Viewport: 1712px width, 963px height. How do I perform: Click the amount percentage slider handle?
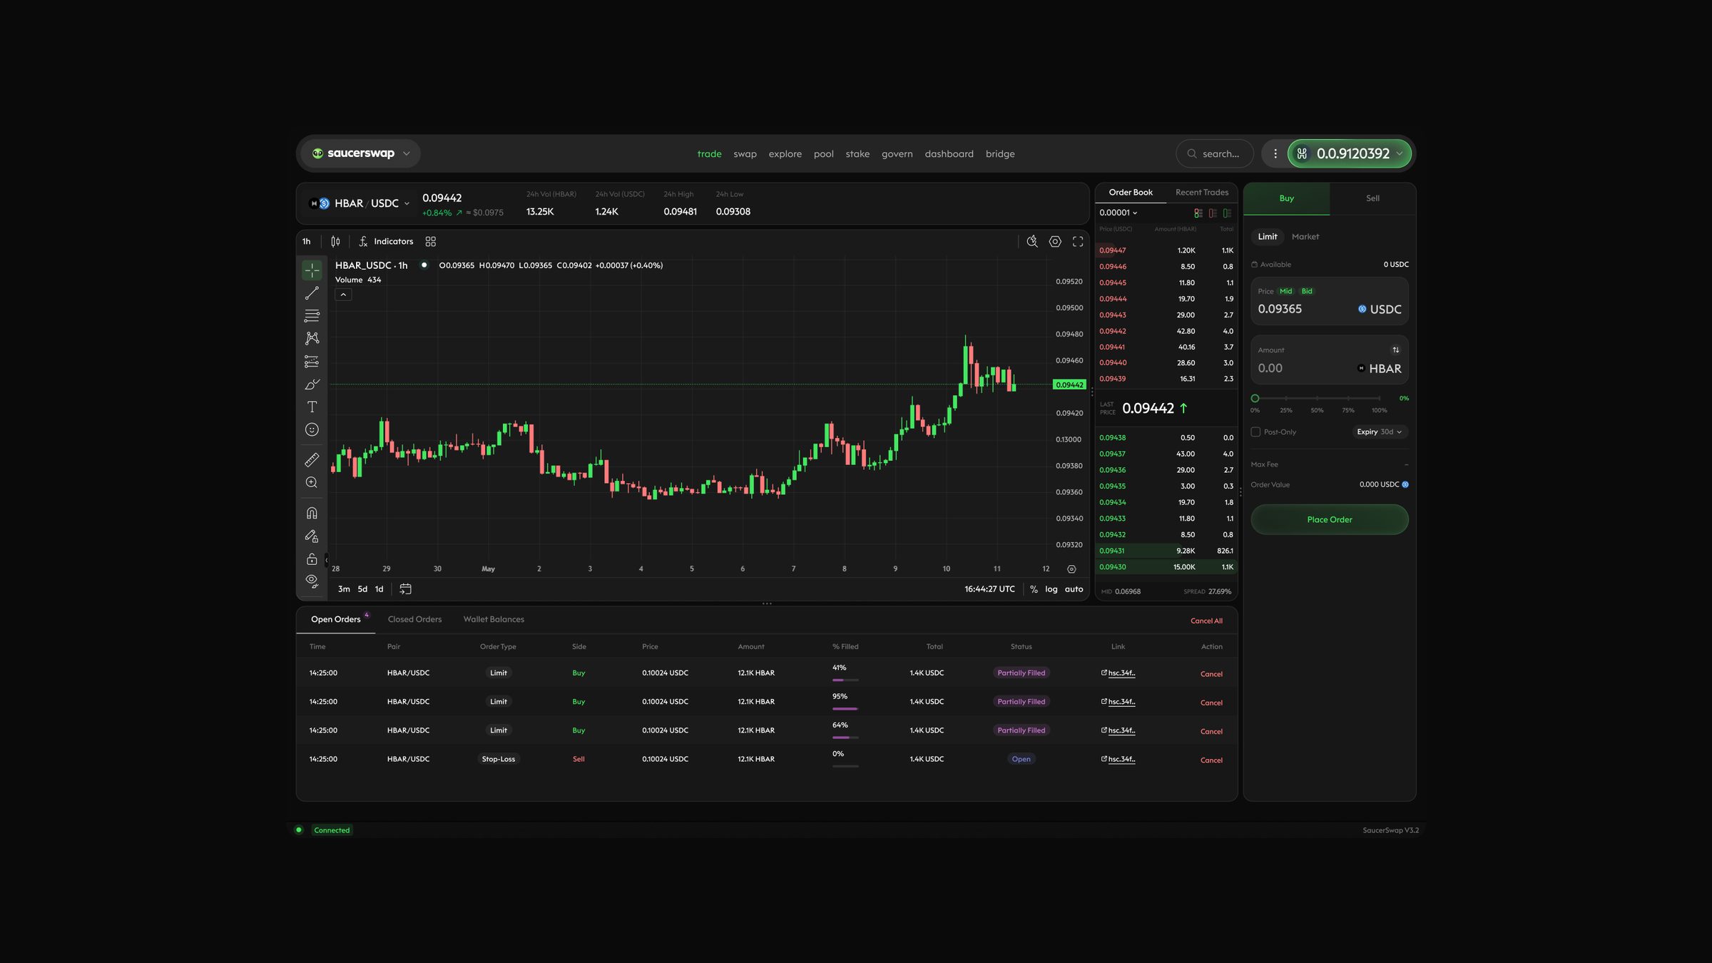[1255, 399]
